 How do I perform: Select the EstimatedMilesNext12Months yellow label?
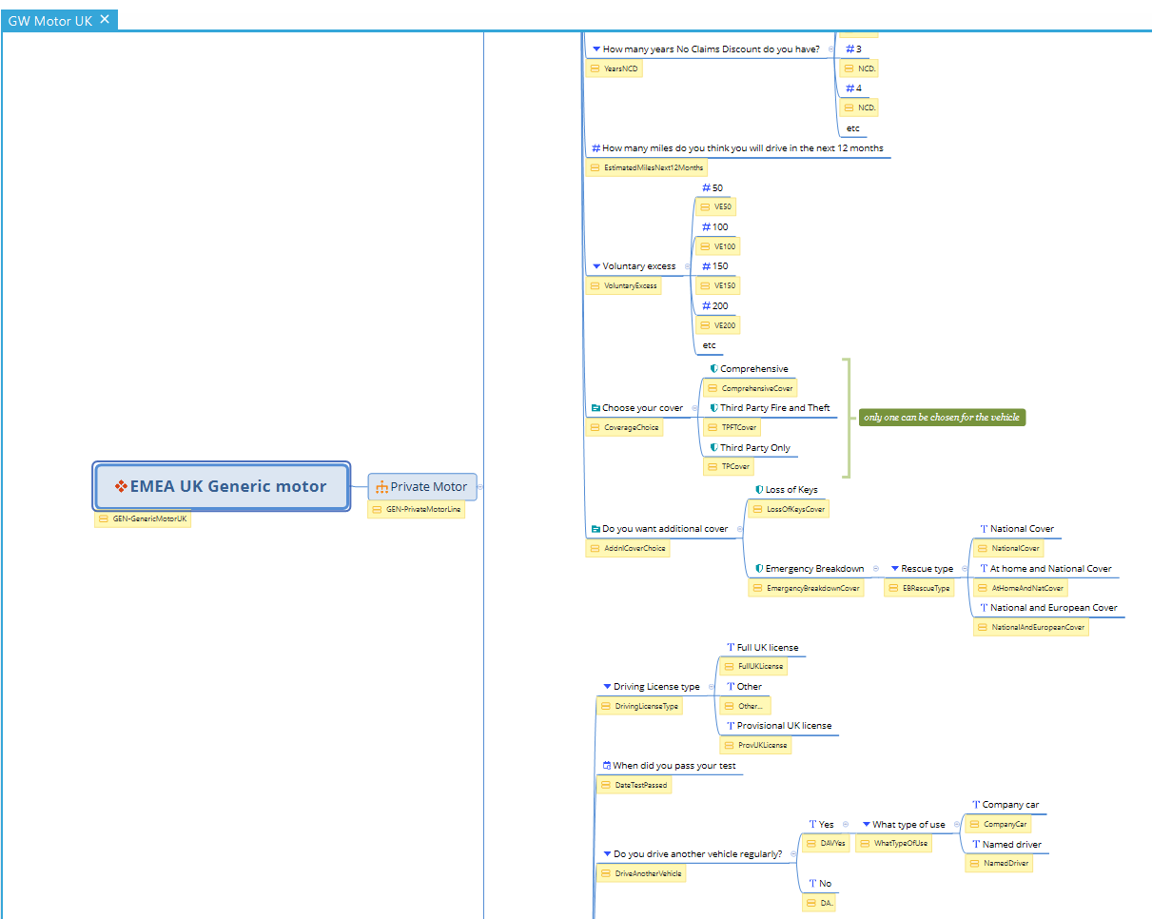(x=646, y=168)
